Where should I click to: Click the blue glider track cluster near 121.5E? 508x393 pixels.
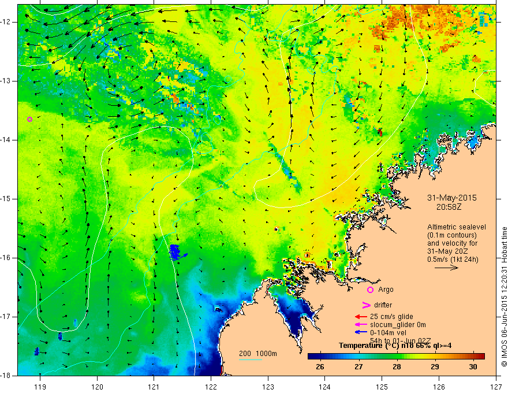point(178,253)
